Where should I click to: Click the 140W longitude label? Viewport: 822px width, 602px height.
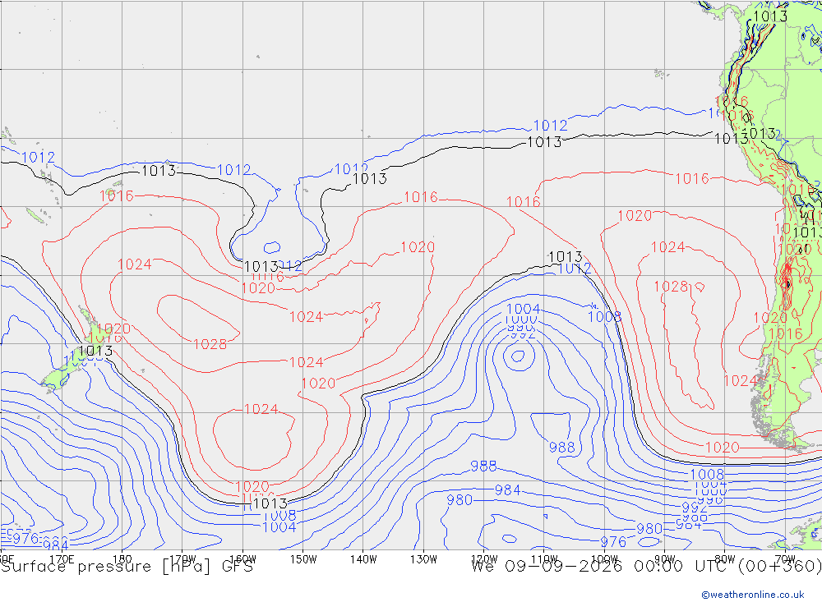pos(363,559)
